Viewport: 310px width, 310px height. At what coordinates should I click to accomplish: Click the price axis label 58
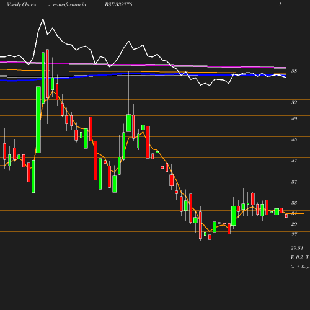click(x=294, y=71)
